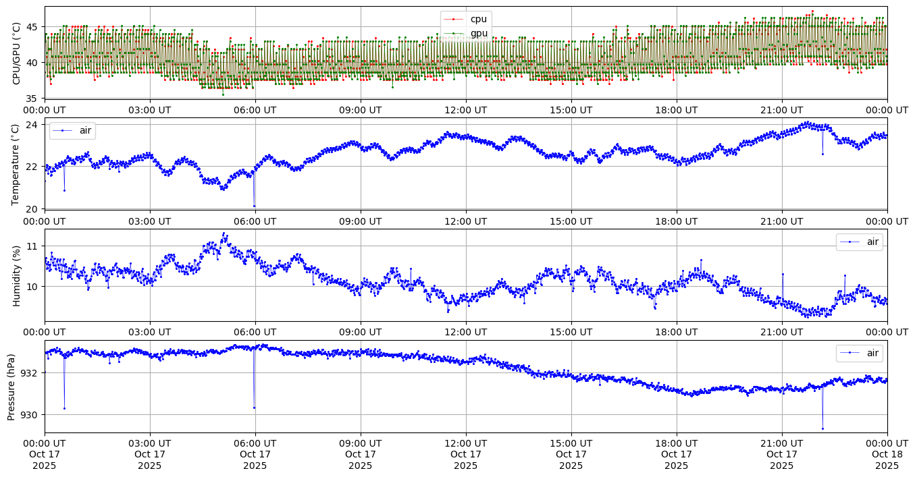Click the lowest pressure outlier after 21:00 UT
The height and width of the screenshot is (477, 915).
pos(822,428)
